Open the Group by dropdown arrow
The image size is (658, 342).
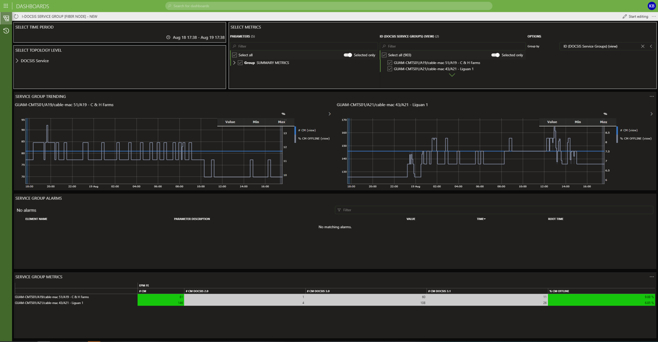click(x=651, y=46)
